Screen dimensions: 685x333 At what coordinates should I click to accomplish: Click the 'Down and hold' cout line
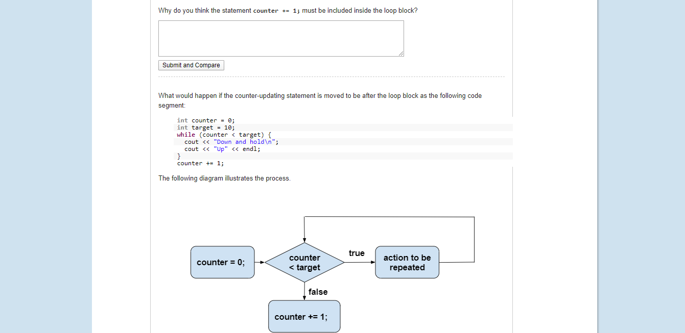coord(231,142)
